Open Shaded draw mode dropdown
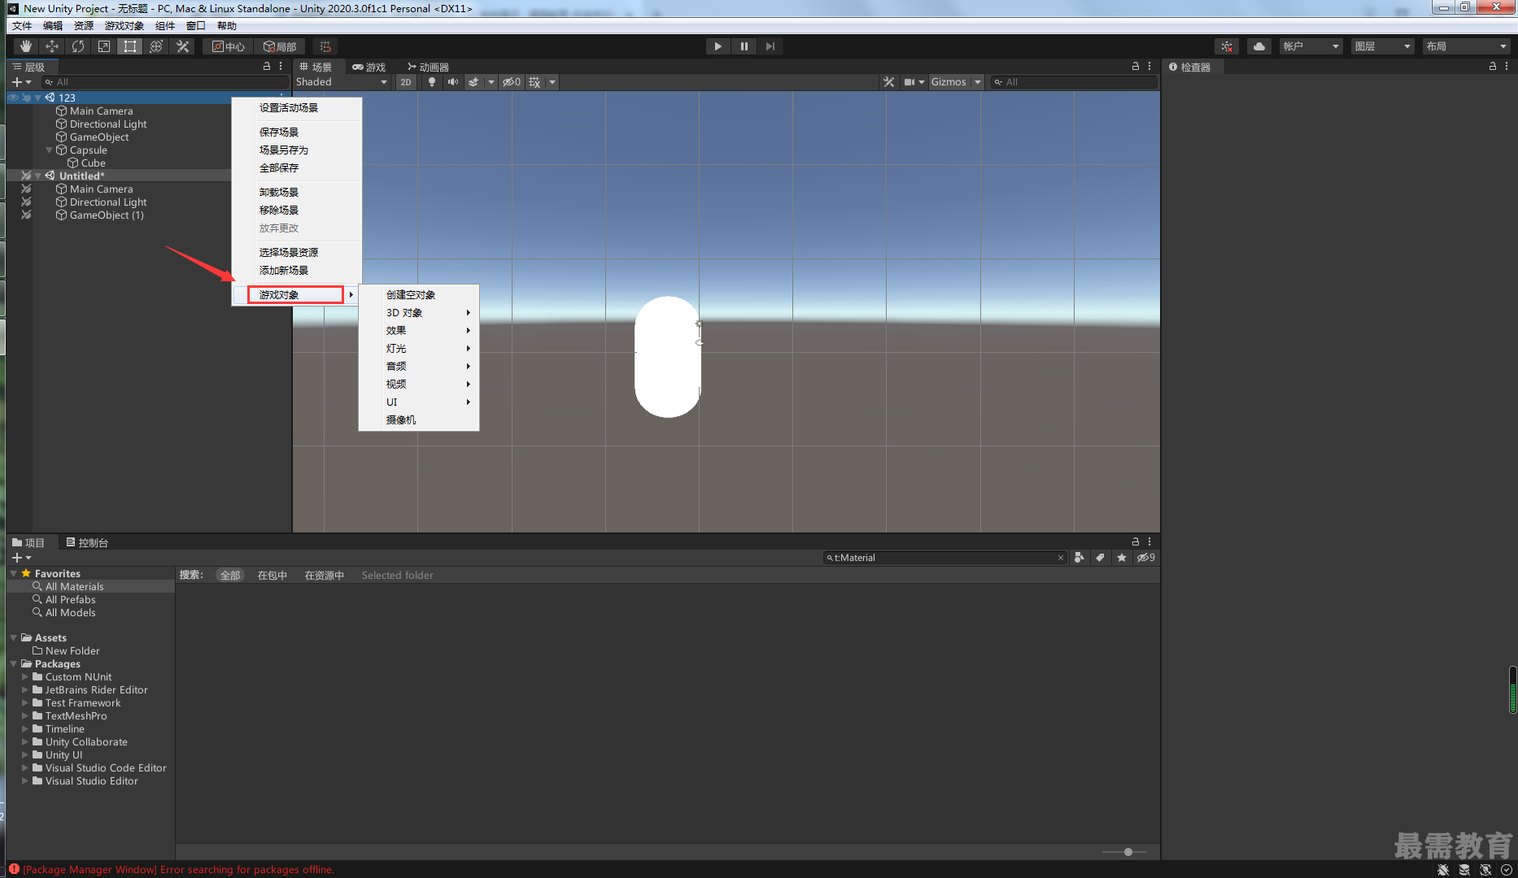Image resolution: width=1518 pixels, height=878 pixels. coord(342,82)
